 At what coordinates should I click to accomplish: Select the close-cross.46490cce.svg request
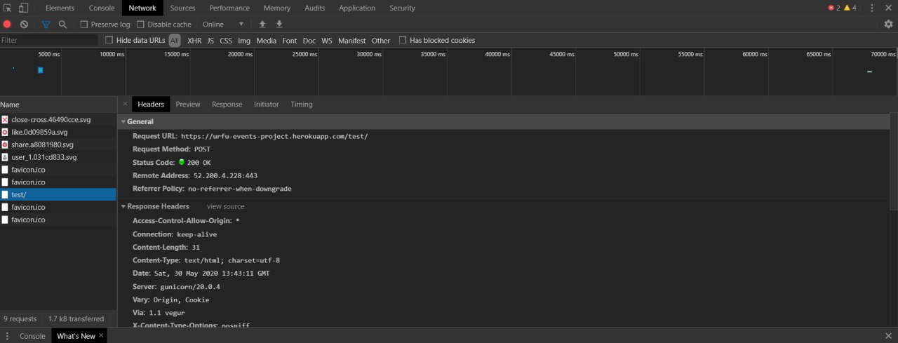click(x=58, y=119)
